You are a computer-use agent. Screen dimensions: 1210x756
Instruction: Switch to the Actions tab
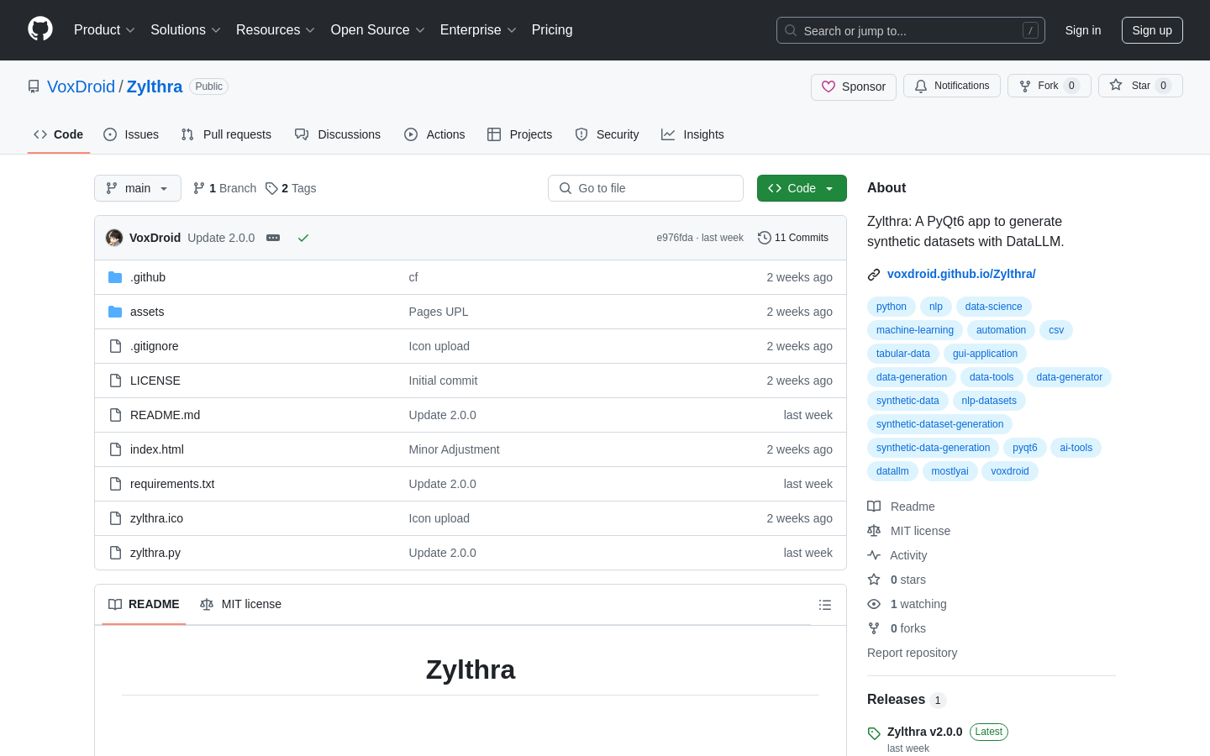tap(434, 134)
